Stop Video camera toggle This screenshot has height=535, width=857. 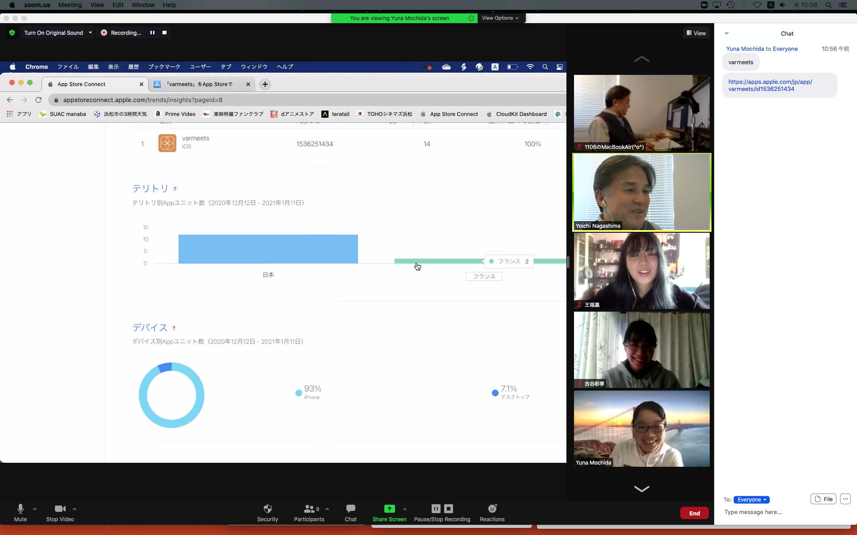(x=60, y=509)
